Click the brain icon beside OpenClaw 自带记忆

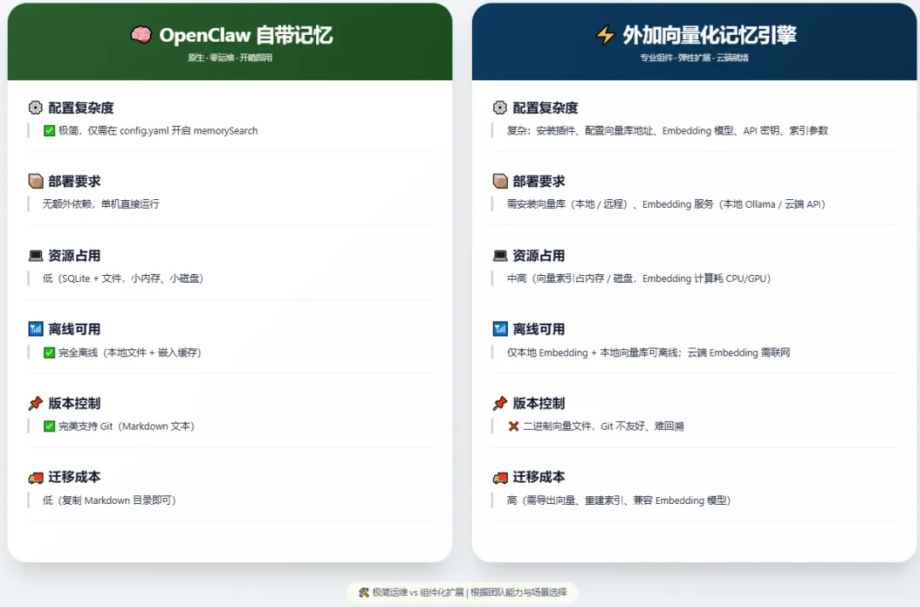(x=141, y=35)
